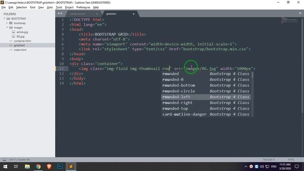Open BG.jpg in the sidebar
The height and width of the screenshot is (171, 304).
tap(20, 37)
